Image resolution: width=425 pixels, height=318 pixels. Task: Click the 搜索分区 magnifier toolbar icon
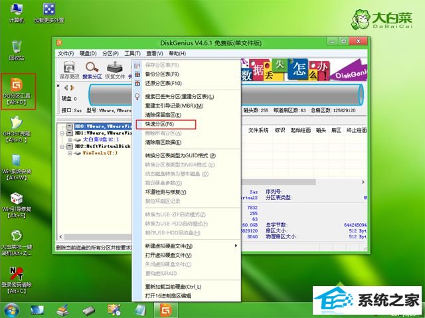click(92, 70)
